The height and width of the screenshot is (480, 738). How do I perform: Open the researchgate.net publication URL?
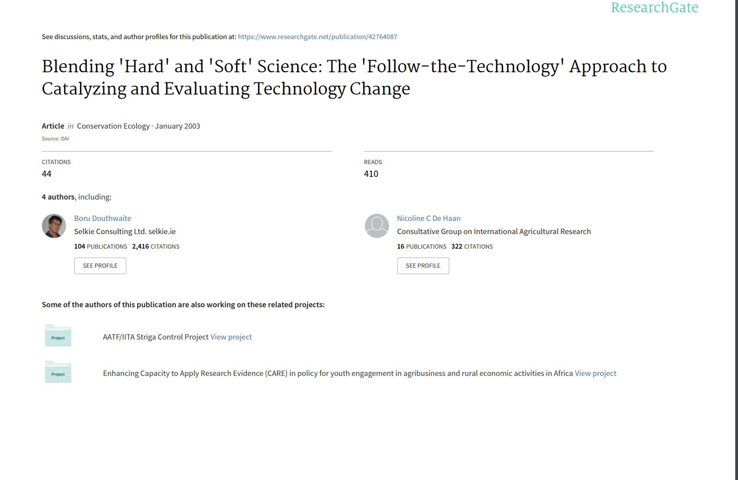pos(317,37)
